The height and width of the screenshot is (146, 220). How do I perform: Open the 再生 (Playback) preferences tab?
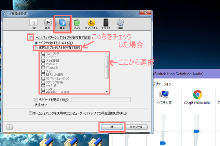48,24
